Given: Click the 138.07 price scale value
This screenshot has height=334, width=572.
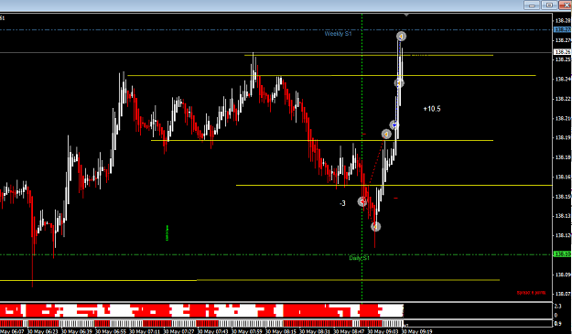Looking at the screenshot, I should tap(563, 294).
